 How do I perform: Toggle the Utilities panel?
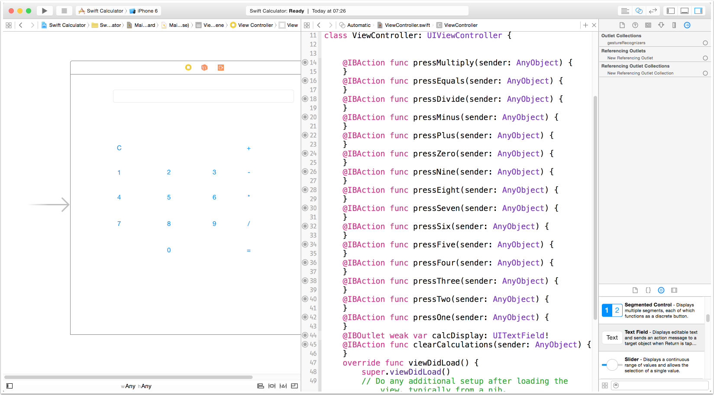pos(698,11)
